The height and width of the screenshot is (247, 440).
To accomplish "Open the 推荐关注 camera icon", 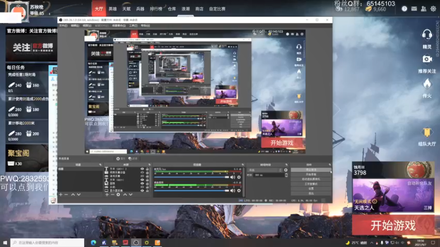I will pyautogui.click(x=427, y=59).
